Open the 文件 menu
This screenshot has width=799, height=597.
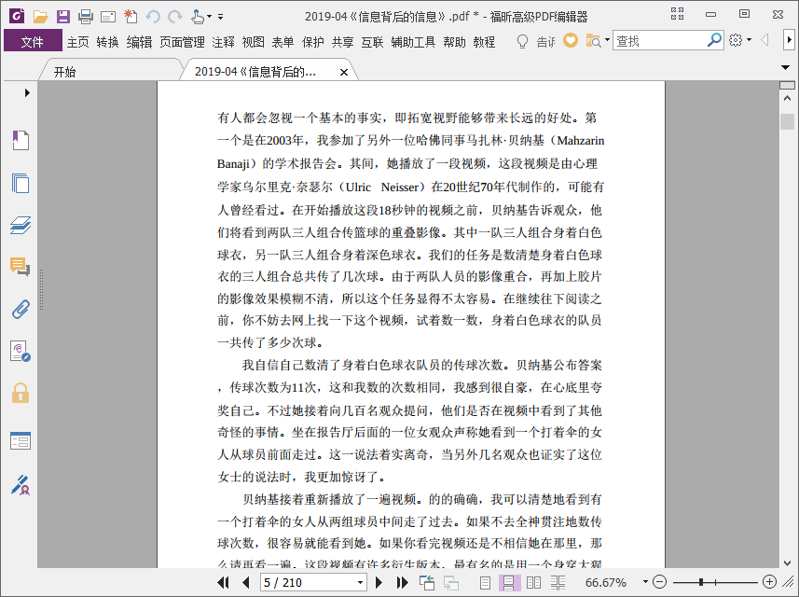pyautogui.click(x=33, y=41)
